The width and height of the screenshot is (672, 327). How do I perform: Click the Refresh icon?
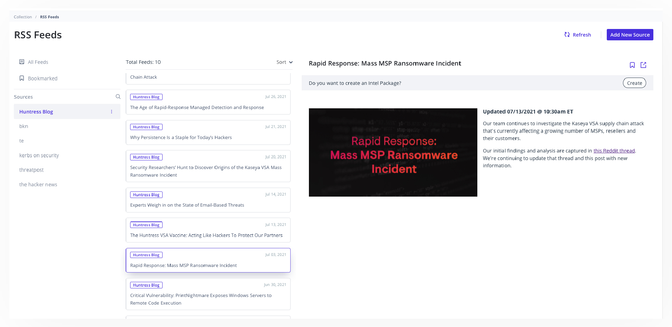[567, 34]
